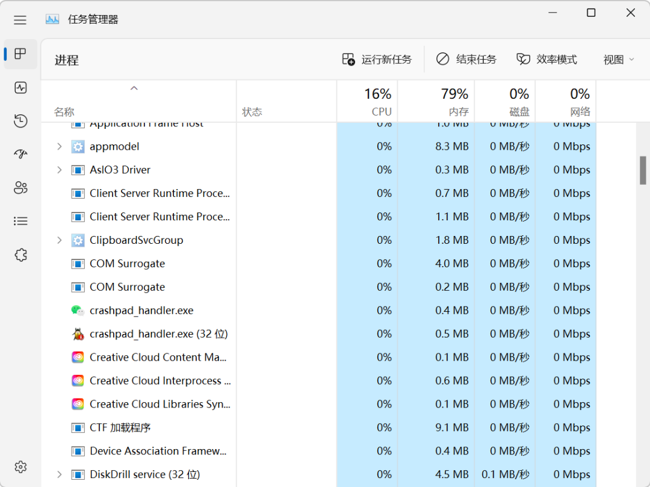Viewport: 650px width, 487px height.
Task: Click the Device Association Framew... name
Action: point(158,451)
